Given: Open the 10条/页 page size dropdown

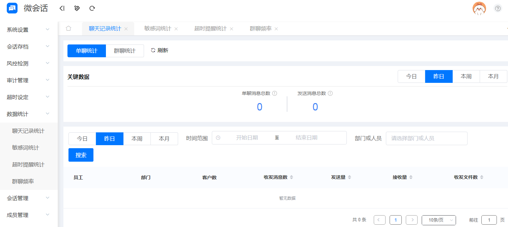Looking at the screenshot, I should tap(439, 220).
